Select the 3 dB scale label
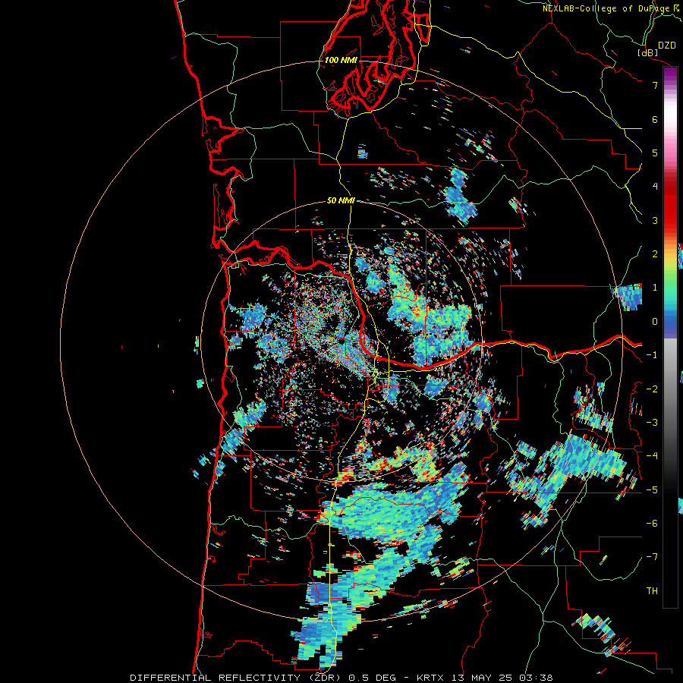Image resolution: width=683 pixels, height=683 pixels. point(655,220)
